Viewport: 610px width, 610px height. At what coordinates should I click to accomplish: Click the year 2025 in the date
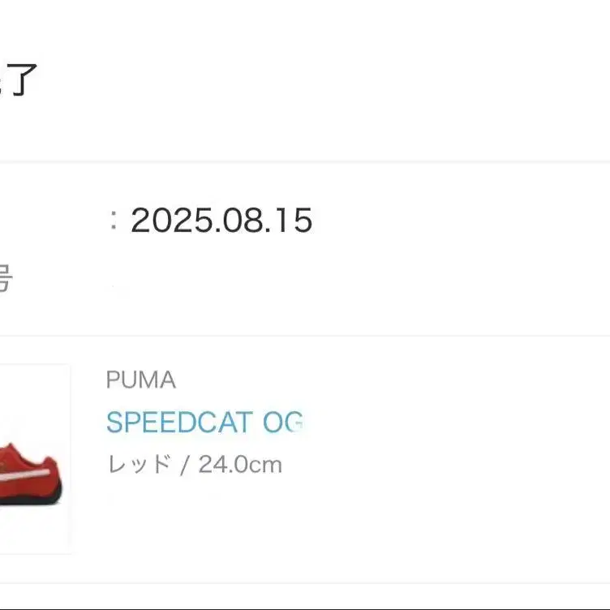[x=171, y=220]
